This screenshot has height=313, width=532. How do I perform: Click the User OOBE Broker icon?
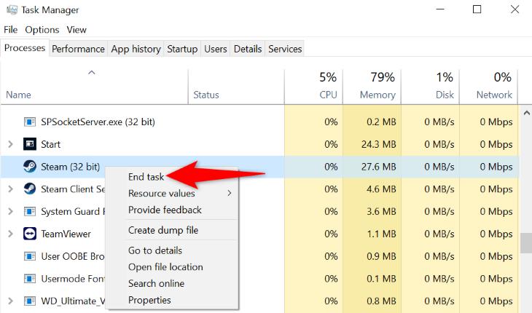(x=30, y=256)
